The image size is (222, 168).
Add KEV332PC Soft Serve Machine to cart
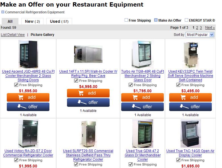pyautogui.click(x=190, y=97)
